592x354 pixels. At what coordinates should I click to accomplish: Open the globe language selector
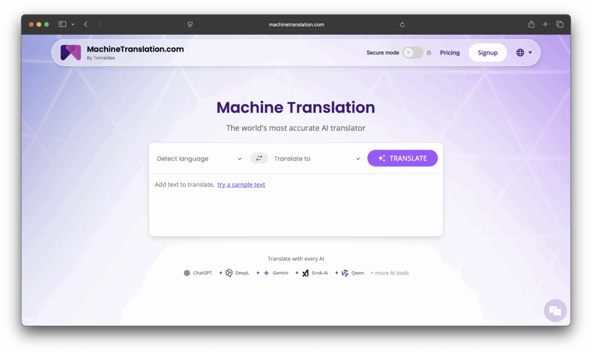coord(520,53)
